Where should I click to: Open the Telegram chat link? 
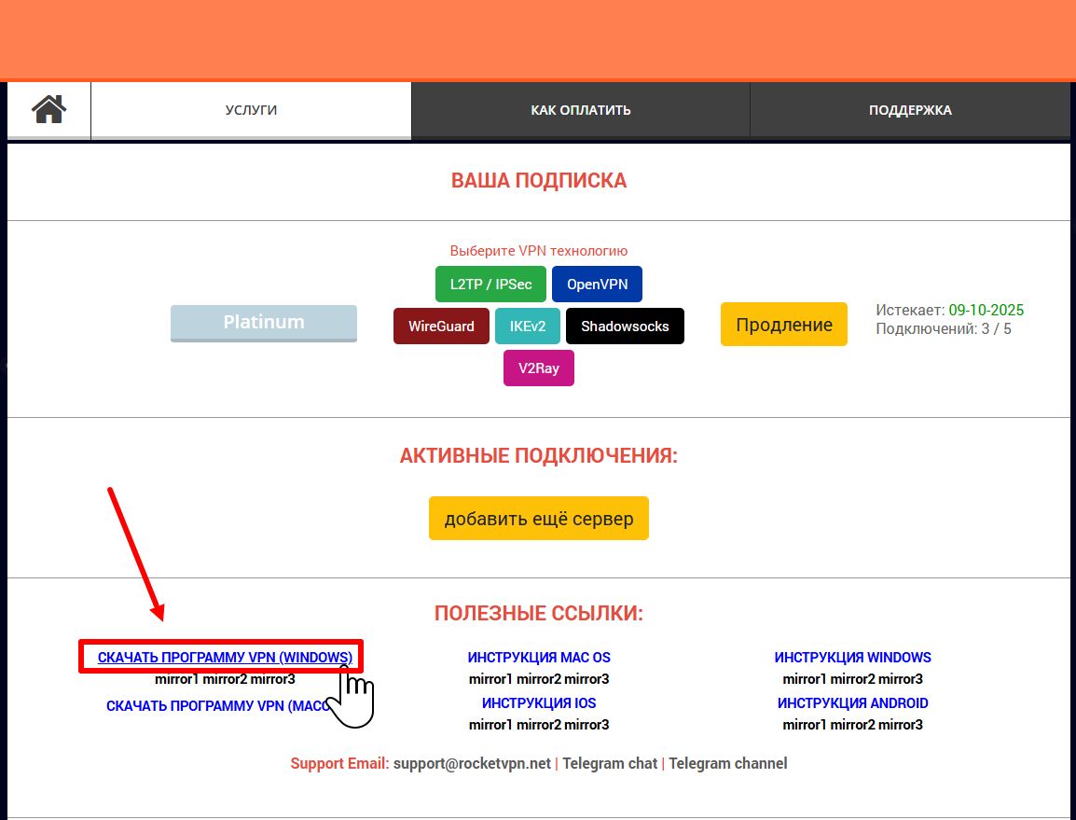[x=610, y=763]
